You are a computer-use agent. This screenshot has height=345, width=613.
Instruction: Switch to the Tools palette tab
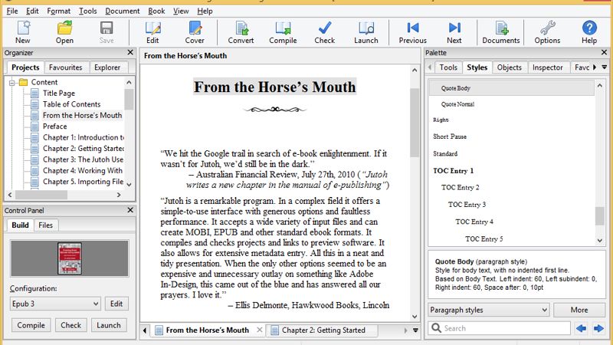coord(448,67)
